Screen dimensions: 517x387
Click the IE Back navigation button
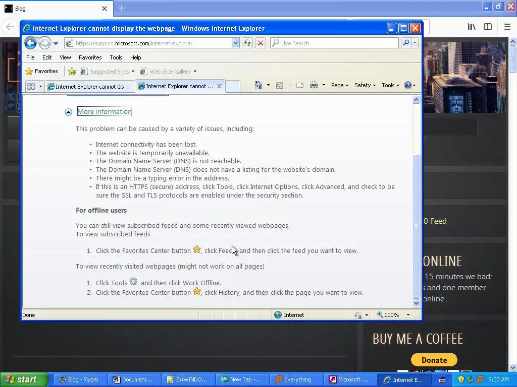click(30, 43)
